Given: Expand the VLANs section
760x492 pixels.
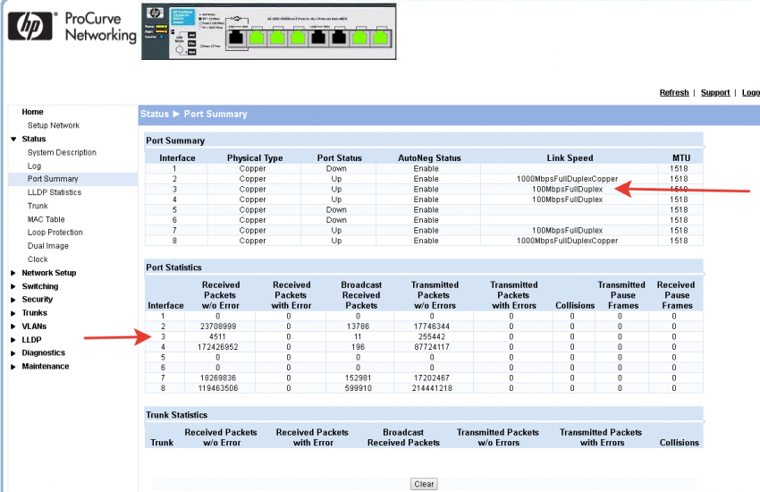Looking at the screenshot, I should tap(13, 327).
